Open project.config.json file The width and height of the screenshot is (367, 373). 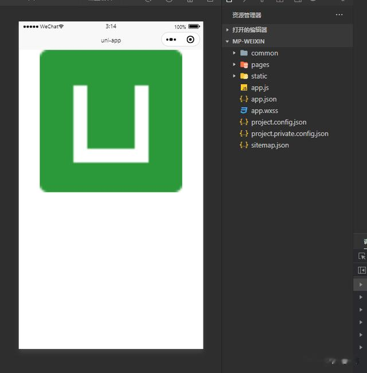pyautogui.click(x=279, y=122)
